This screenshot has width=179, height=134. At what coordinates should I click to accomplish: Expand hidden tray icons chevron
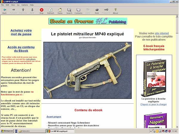point(151,131)
